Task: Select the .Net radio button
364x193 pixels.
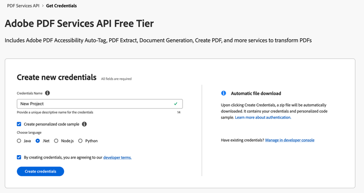Action: click(x=37, y=141)
